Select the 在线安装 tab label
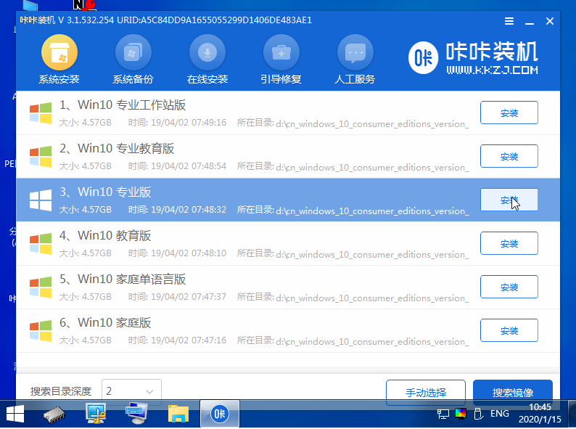Image resolution: width=576 pixels, height=429 pixels. coord(207,79)
